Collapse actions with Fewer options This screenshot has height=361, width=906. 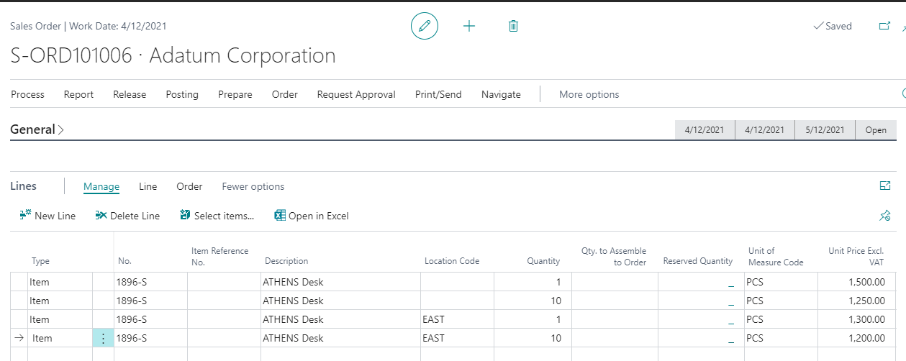coord(253,186)
